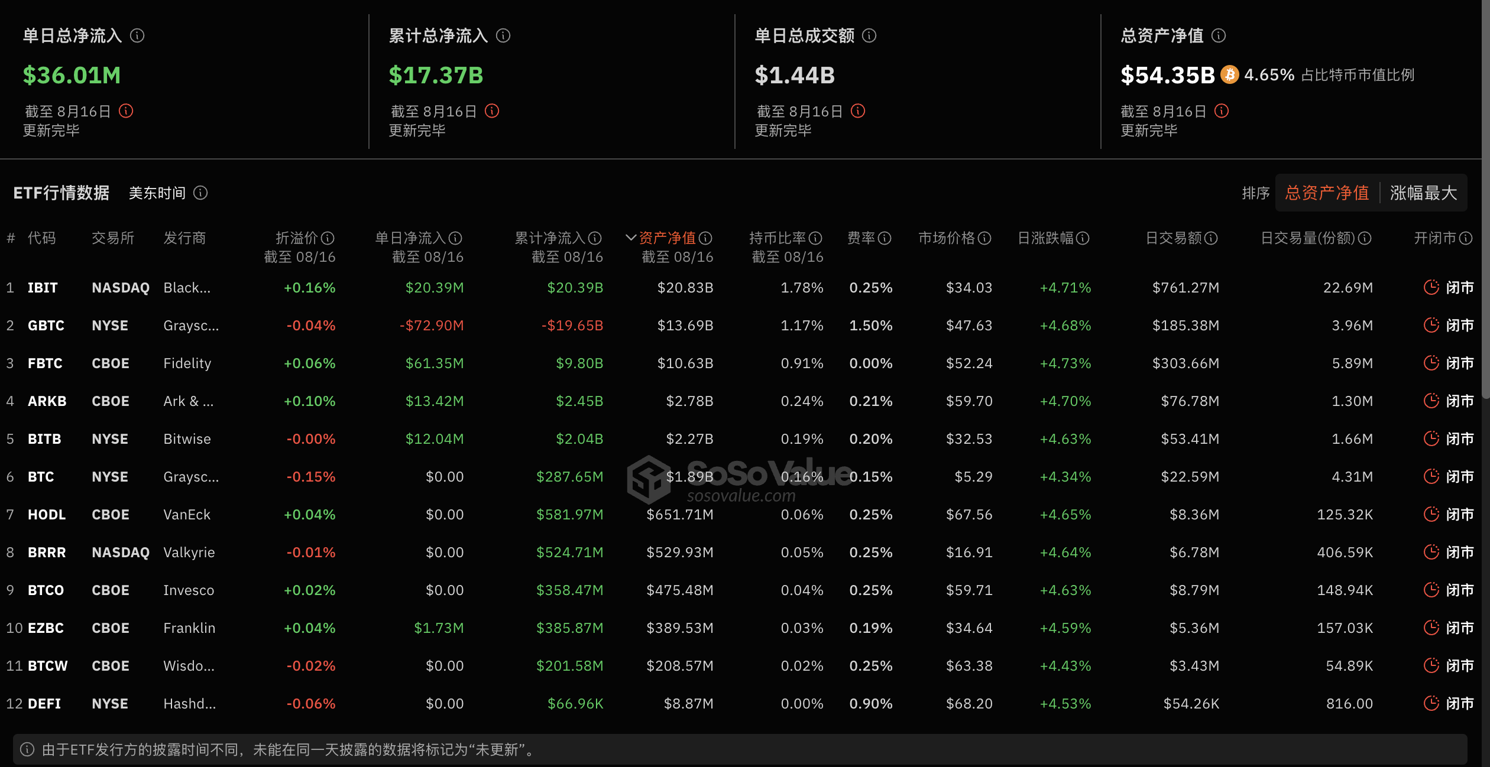This screenshot has width=1490, height=767.
Task: Switch sorting to 涨幅最大
Action: point(1423,193)
